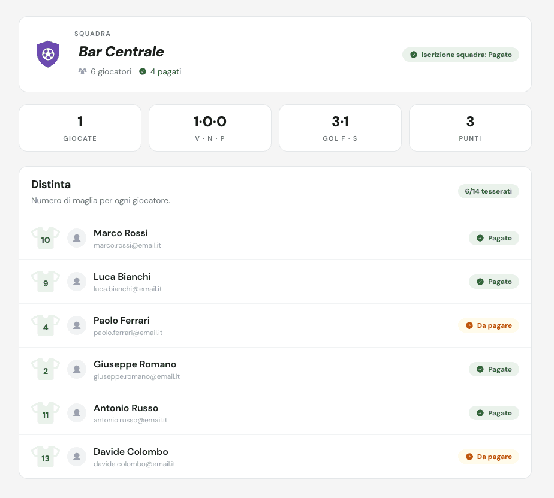
Task: Select the Punti stat card
Action: pyautogui.click(x=470, y=128)
